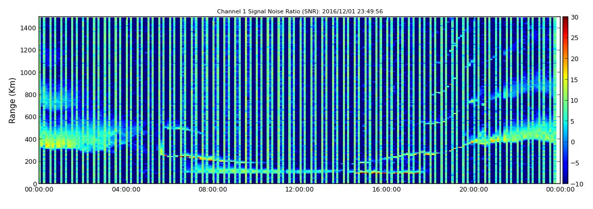Screen dimensions: 593x209
Task: Click the 400 tick label on range axis
Action: [30, 139]
